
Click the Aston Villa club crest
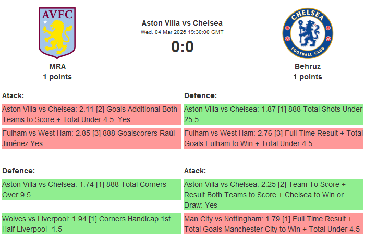tap(57, 32)
